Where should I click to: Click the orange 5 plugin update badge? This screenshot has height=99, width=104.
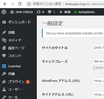[28, 82]
